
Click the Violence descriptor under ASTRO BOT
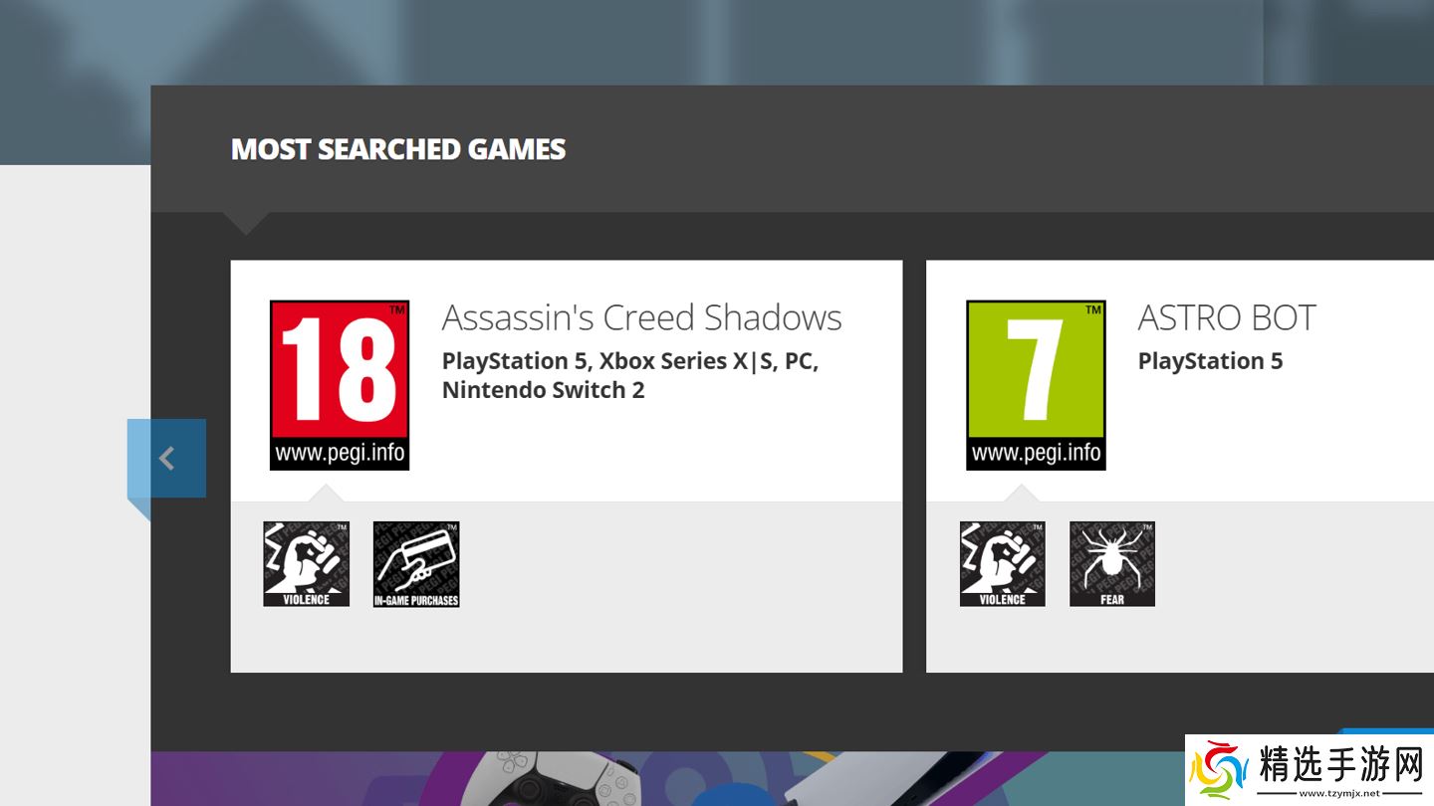1003,563
